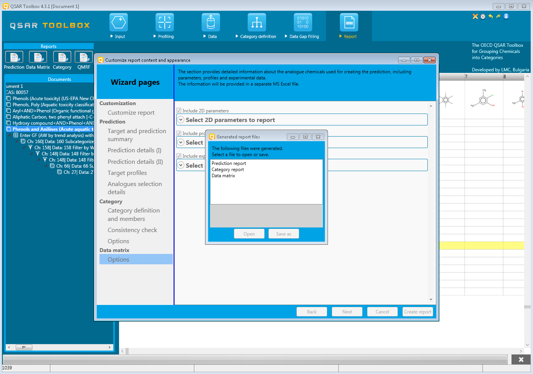
Task: Select the Category definition stage icon
Action: [257, 23]
